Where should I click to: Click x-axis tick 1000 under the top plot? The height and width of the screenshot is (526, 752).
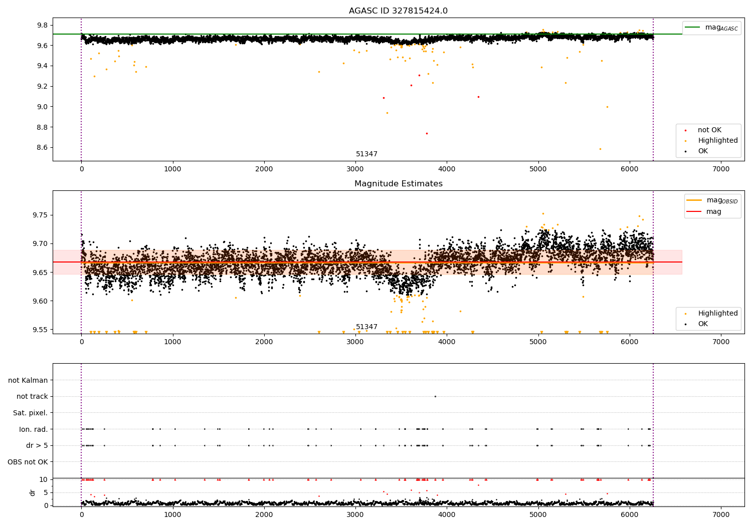172,169
